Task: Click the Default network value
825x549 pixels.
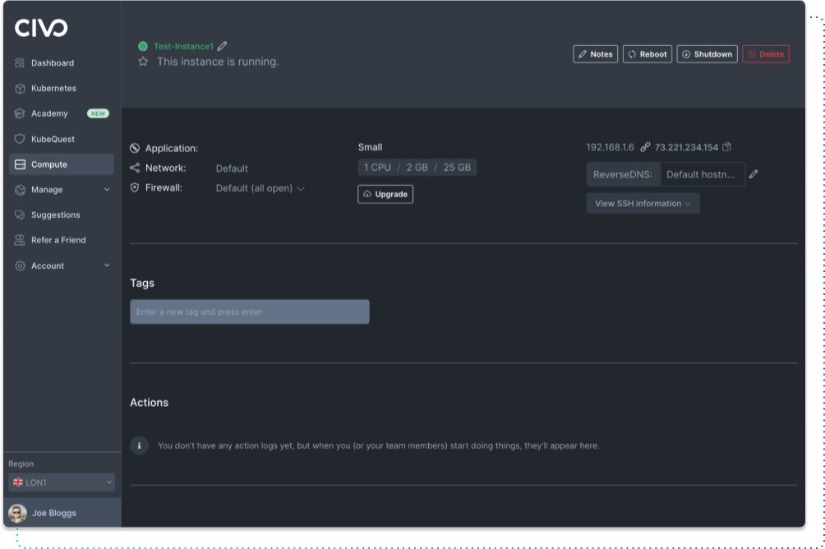Action: (x=232, y=168)
